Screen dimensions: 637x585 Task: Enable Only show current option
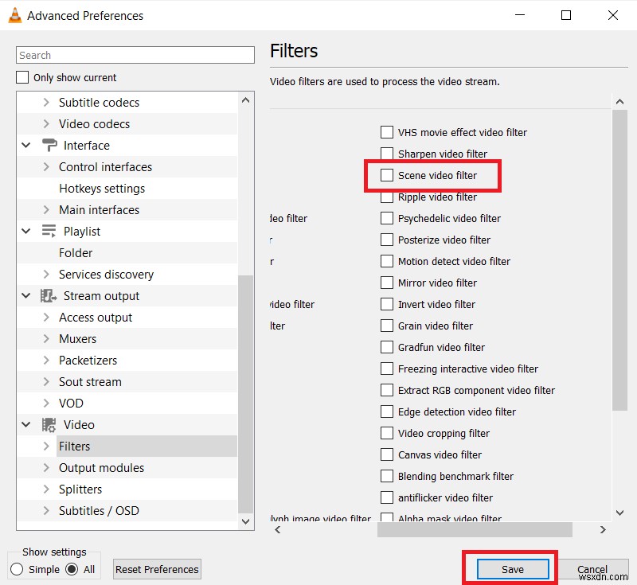21,77
